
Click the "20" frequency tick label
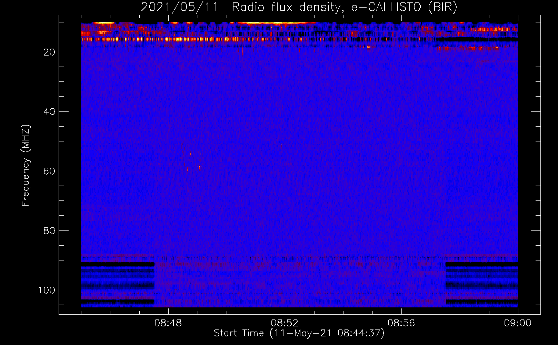[49, 52]
